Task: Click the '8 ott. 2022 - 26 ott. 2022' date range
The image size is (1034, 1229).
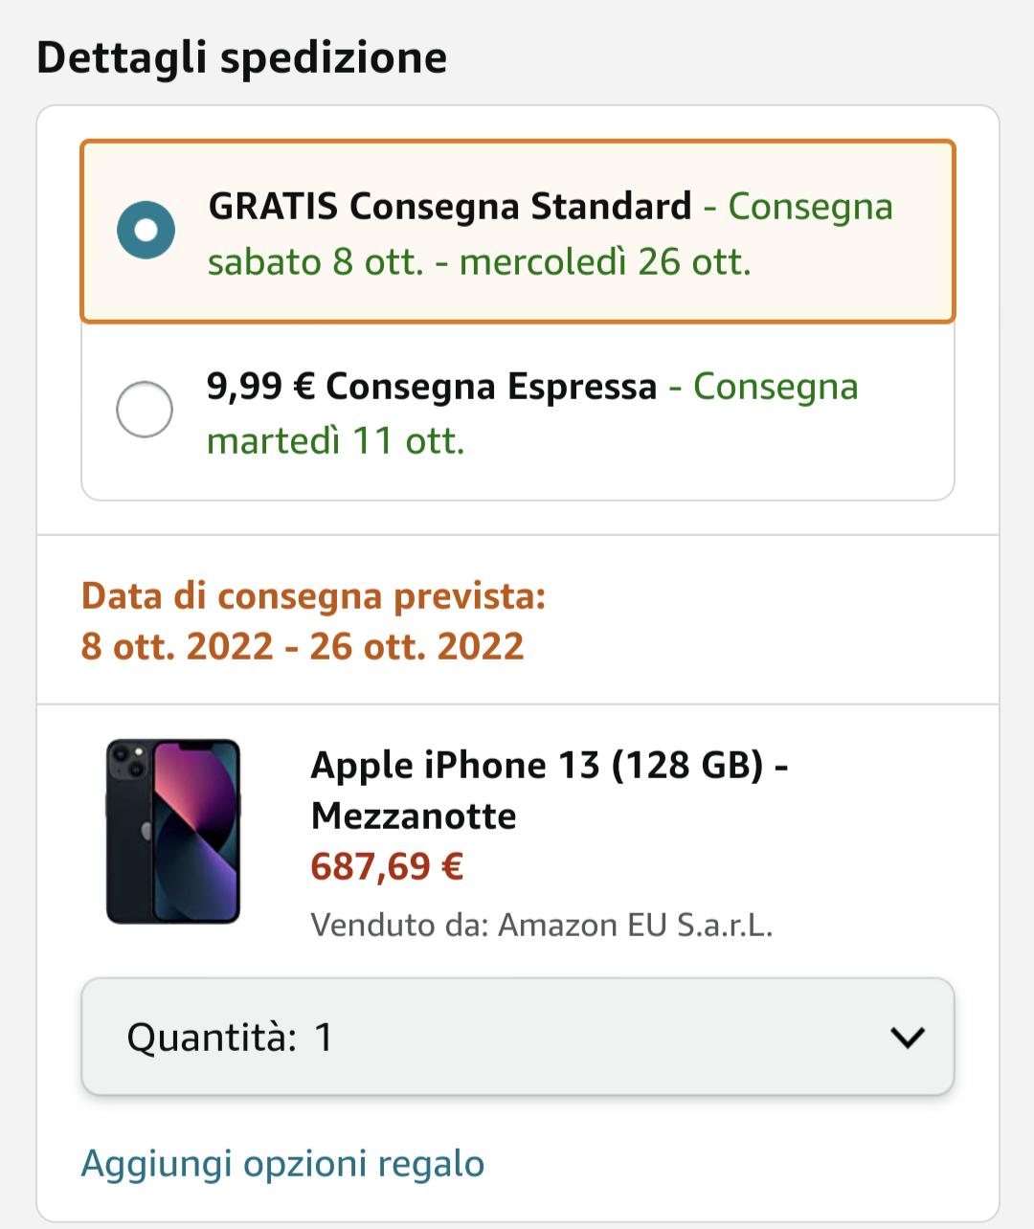Action: click(303, 647)
